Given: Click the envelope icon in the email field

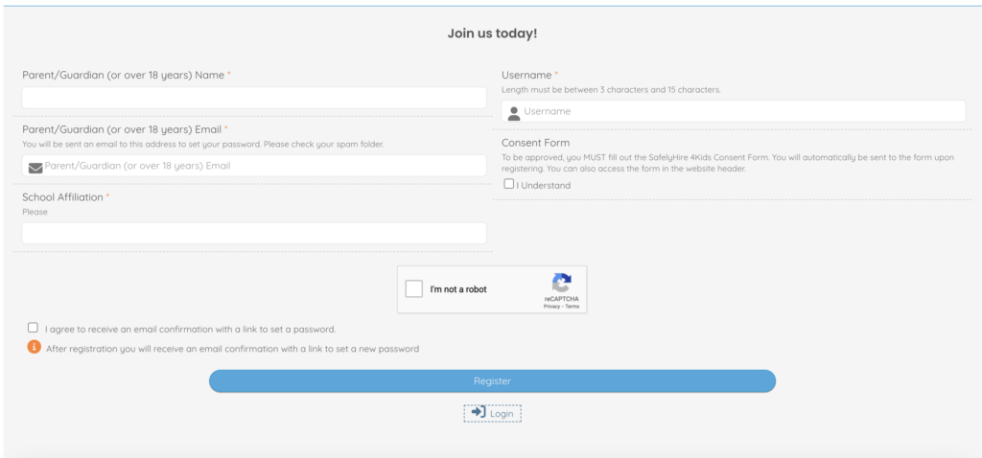Looking at the screenshot, I should (35, 168).
